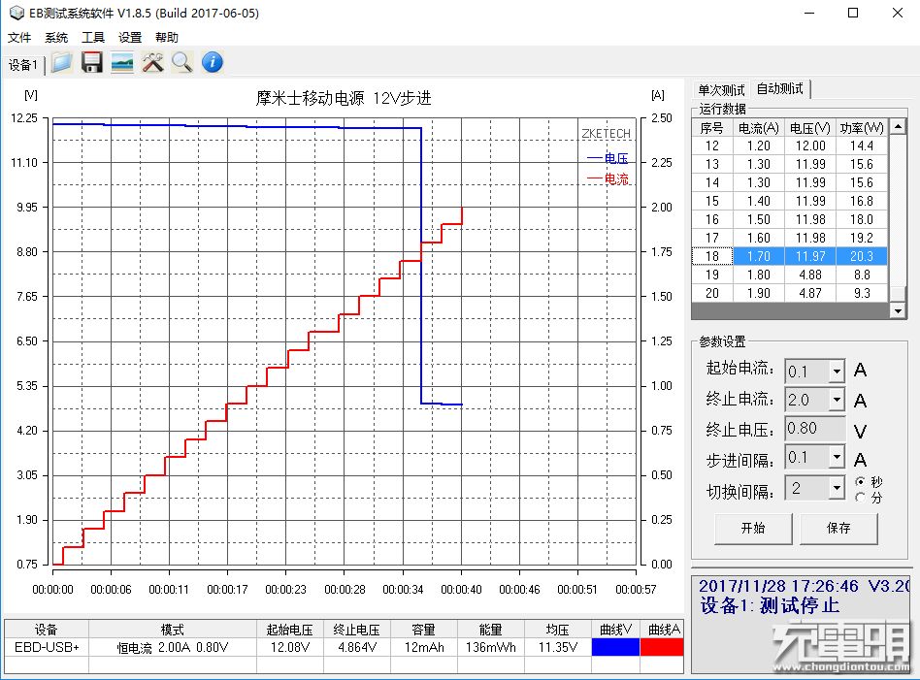
Task: Select highlighted row 18 with 11.97 voltage
Action: 790,256
